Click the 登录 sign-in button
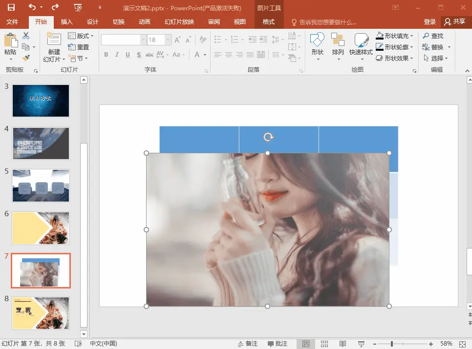 (x=430, y=22)
